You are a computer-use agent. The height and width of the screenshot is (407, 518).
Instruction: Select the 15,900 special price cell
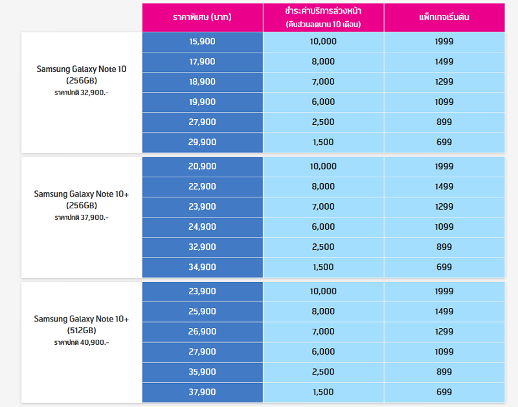[203, 41]
